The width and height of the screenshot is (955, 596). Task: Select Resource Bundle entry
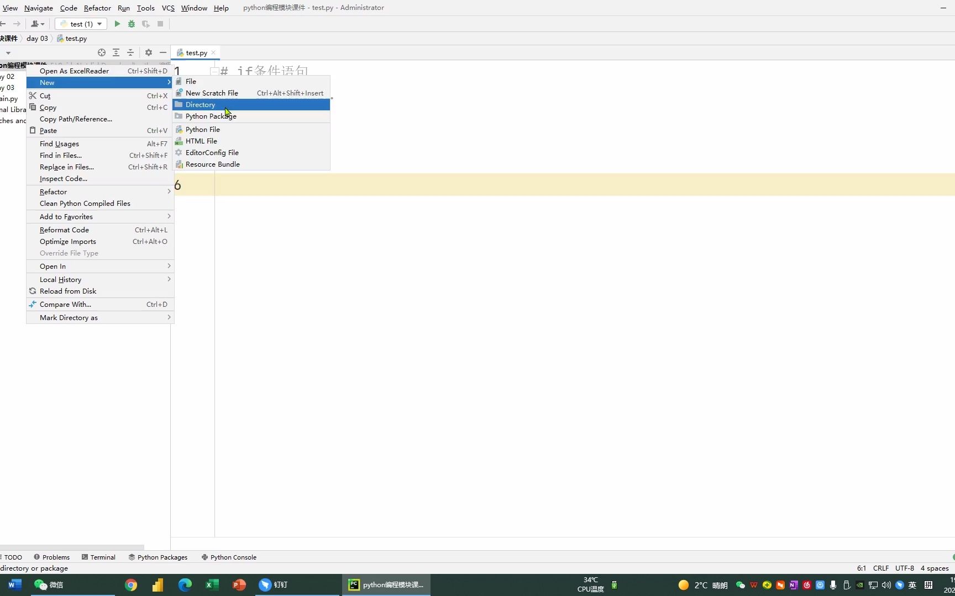(251, 164)
